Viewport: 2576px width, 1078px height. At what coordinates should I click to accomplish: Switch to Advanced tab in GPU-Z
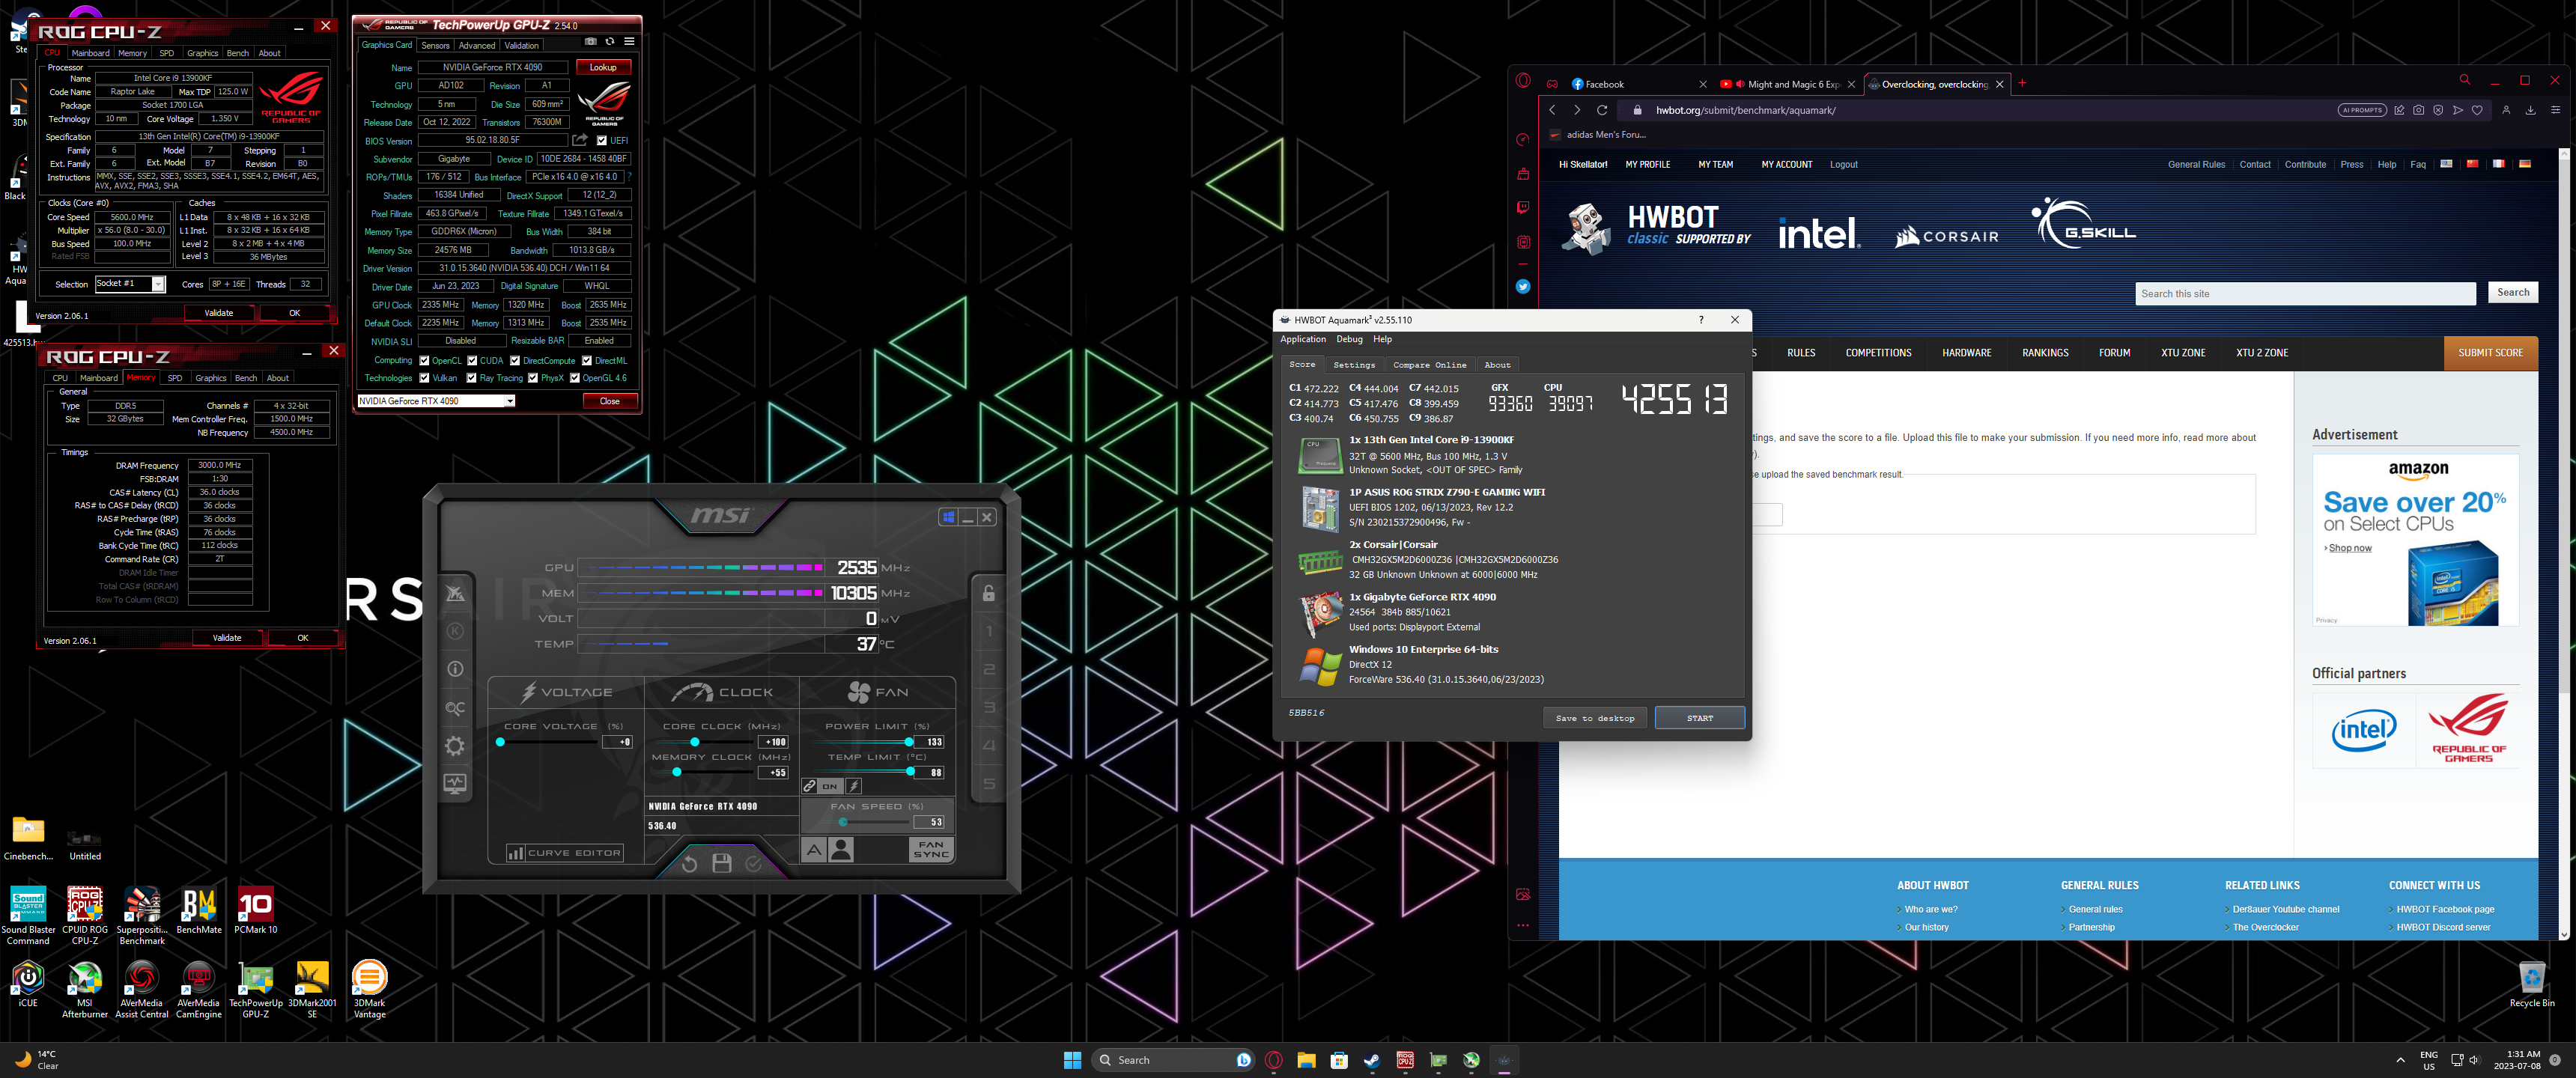coord(477,45)
